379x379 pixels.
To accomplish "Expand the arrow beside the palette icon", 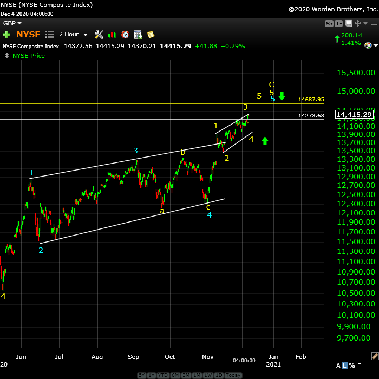I will (x=376, y=45).
